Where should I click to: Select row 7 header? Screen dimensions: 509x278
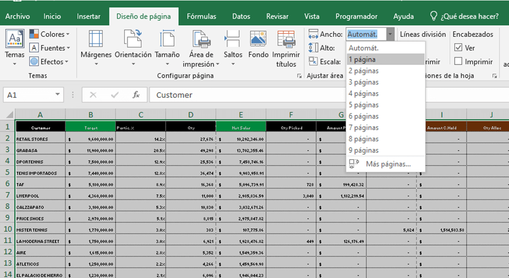click(x=7, y=195)
